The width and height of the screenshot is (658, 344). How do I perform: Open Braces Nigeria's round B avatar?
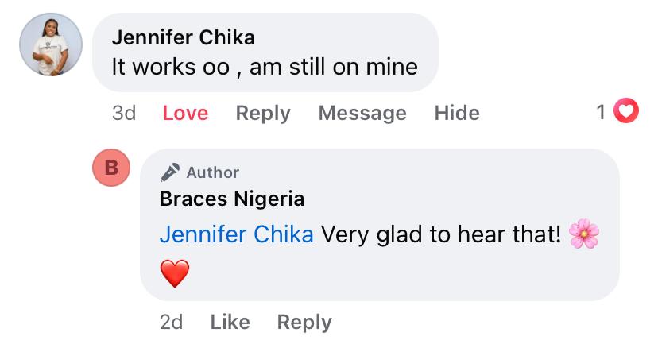point(112,168)
